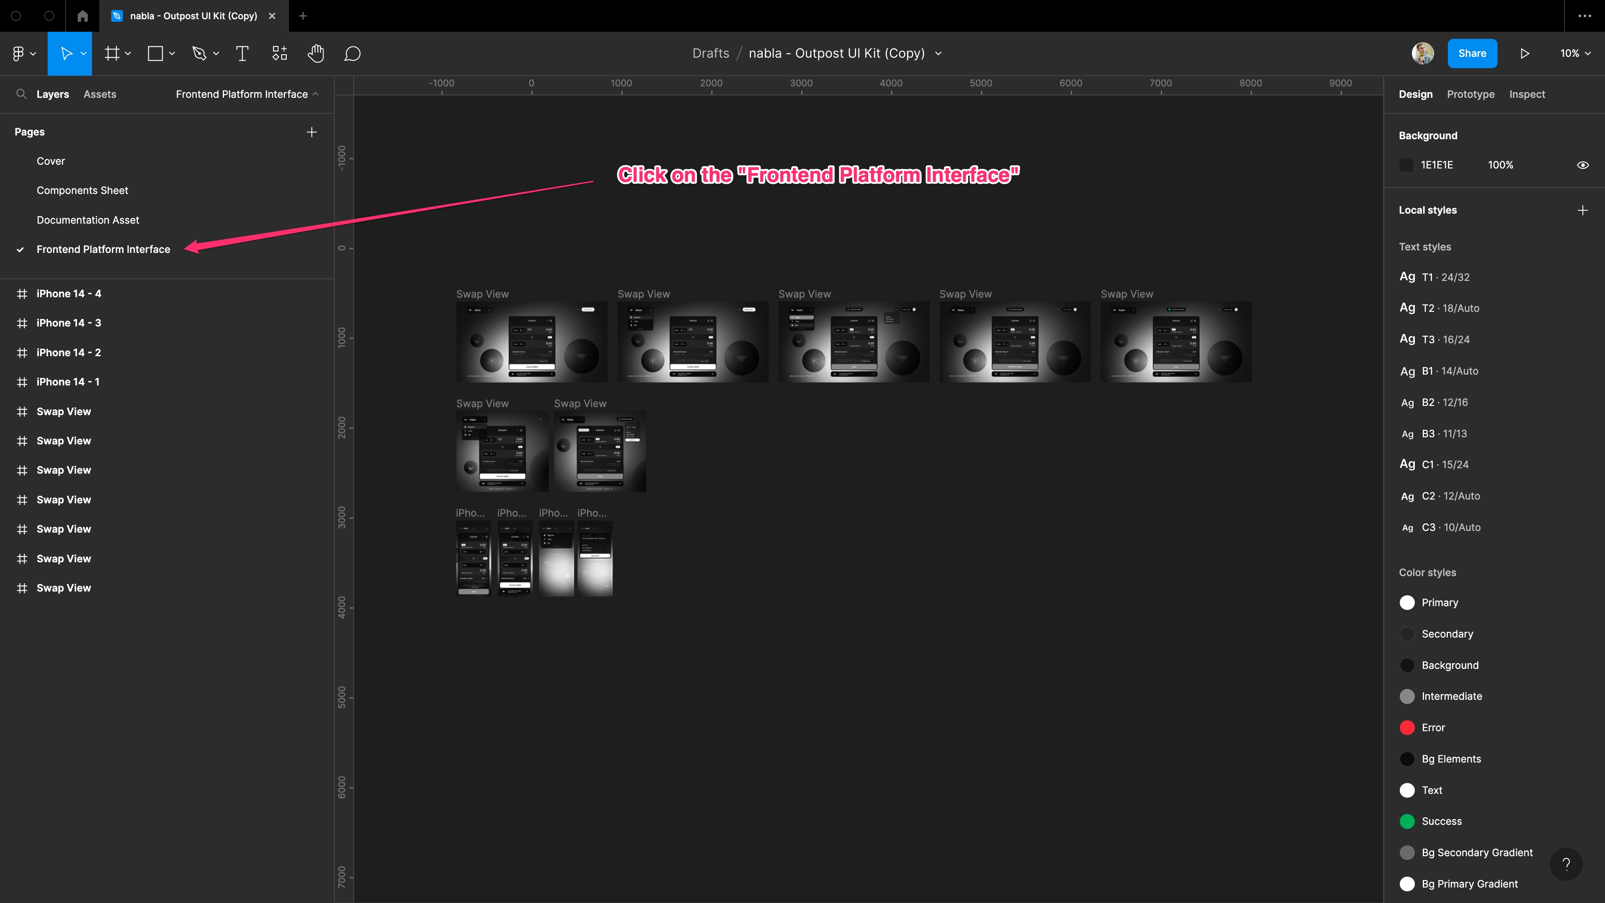Click the blue Share button
1605x903 pixels.
click(1472, 54)
